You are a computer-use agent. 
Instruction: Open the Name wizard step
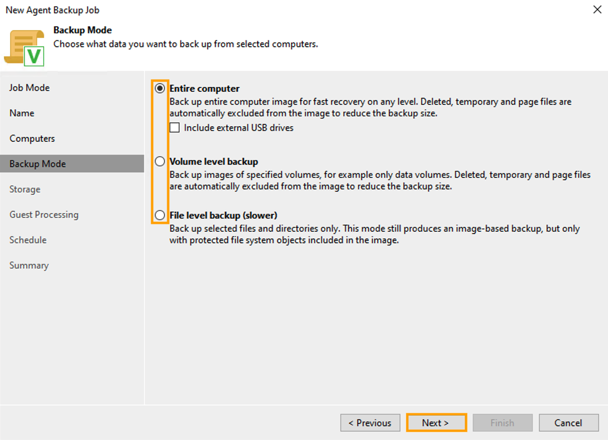coord(21,113)
